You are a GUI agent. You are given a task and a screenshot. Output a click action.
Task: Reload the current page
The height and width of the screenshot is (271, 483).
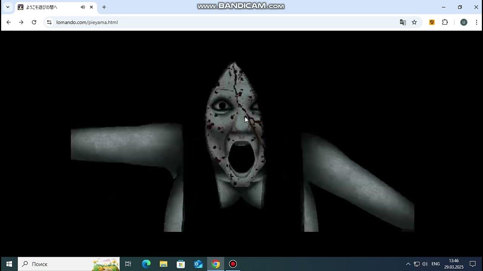point(34,22)
